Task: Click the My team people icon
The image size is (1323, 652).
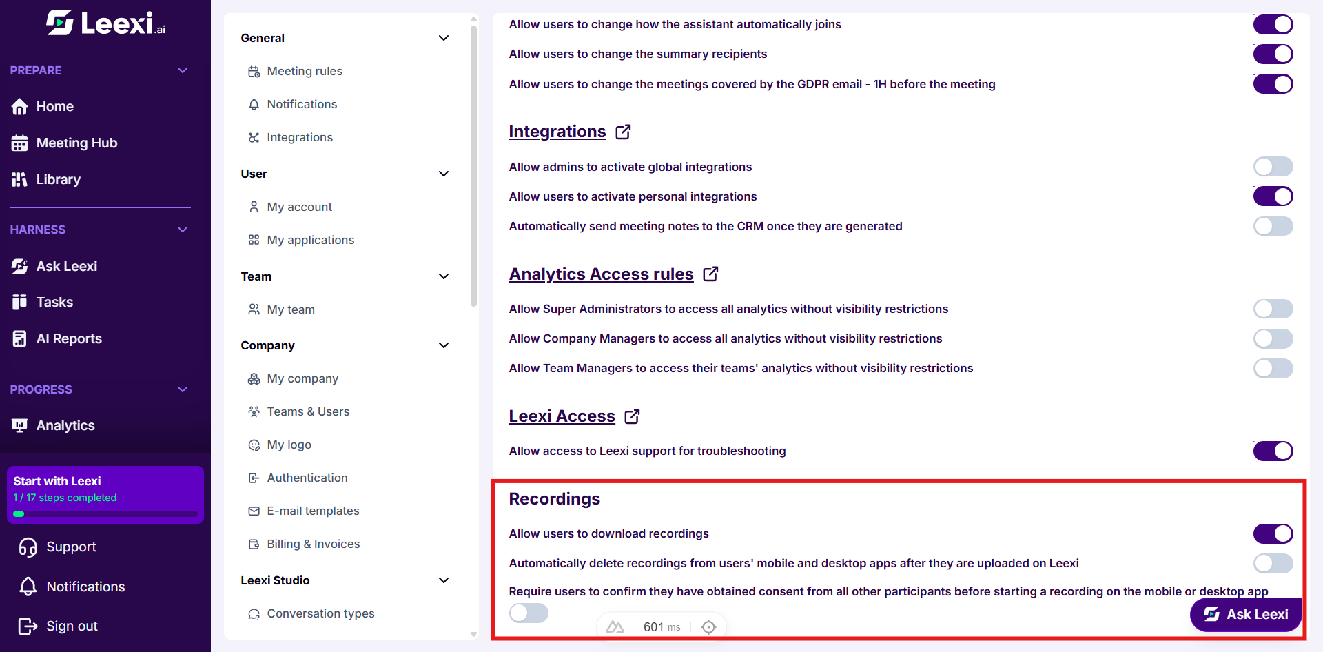Action: [x=254, y=309]
